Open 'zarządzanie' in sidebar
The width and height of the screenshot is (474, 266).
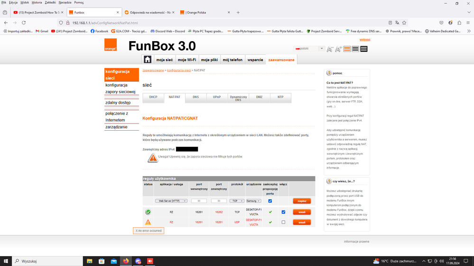(116, 127)
